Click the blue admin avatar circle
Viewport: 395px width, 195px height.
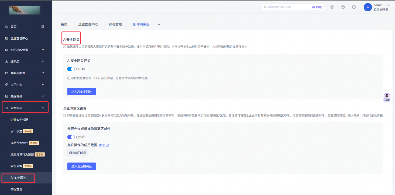(x=368, y=7)
